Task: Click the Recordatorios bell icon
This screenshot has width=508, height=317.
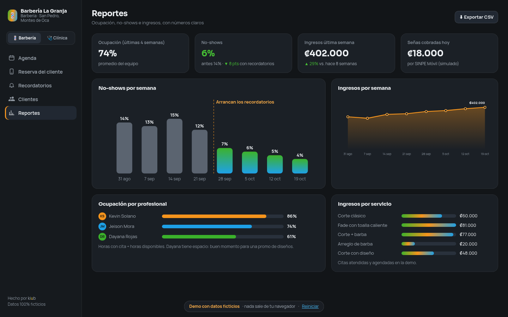Action: (12, 86)
